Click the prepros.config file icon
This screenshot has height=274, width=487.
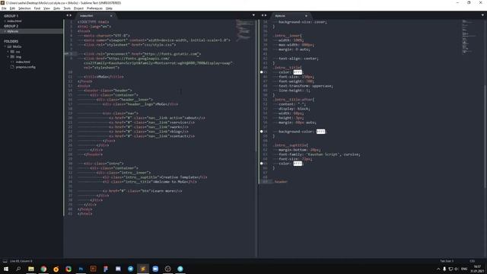12,67
